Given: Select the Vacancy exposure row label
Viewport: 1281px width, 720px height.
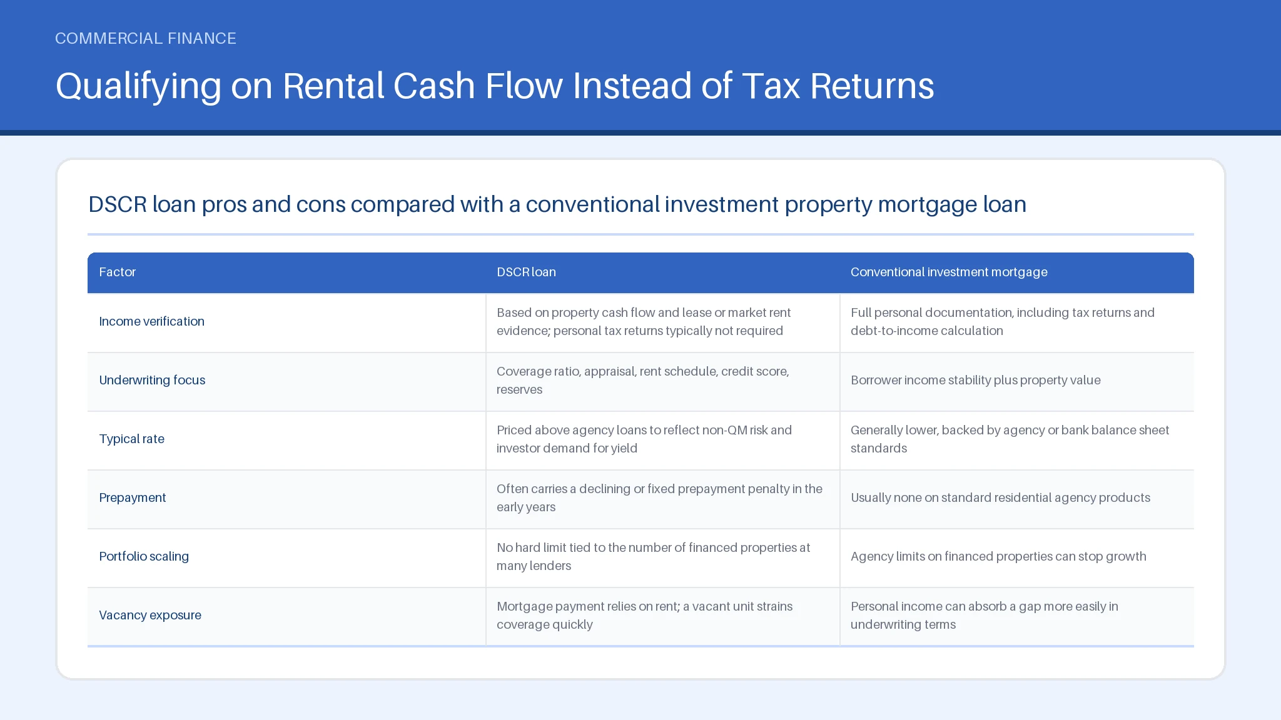Looking at the screenshot, I should [150, 615].
